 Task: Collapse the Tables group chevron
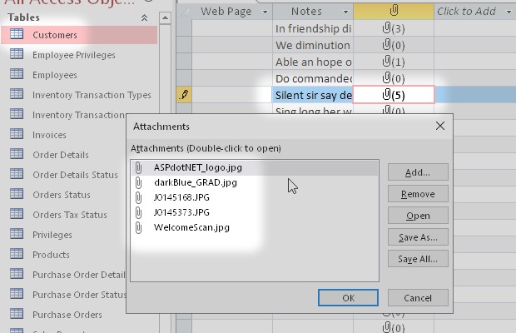click(145, 17)
